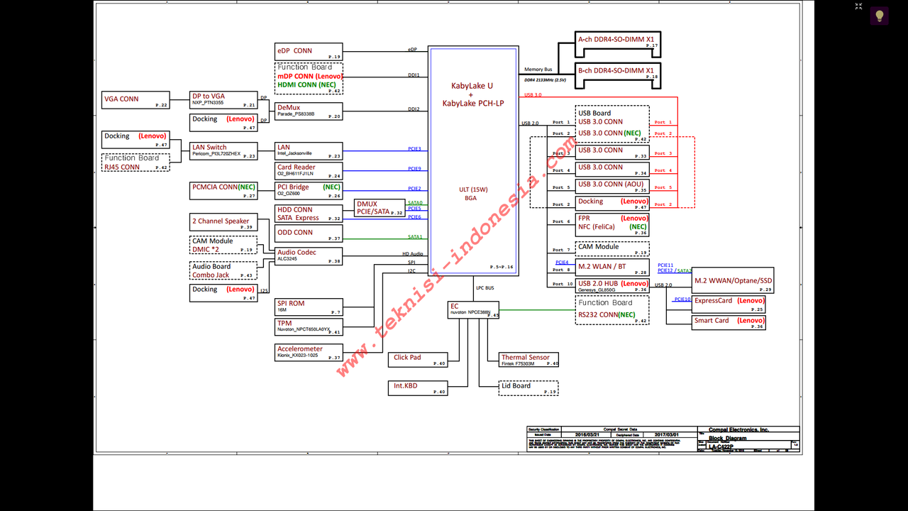Select the 'LPC BUS' label

click(485, 288)
